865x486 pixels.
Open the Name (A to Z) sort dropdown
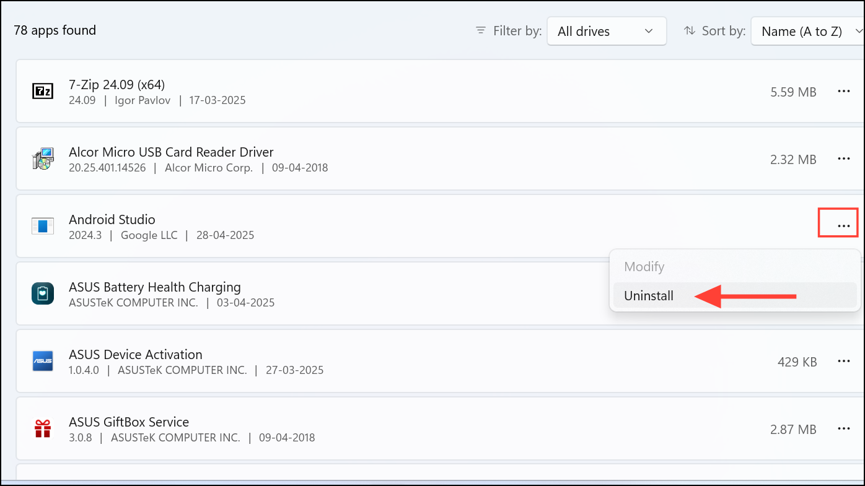coord(808,31)
